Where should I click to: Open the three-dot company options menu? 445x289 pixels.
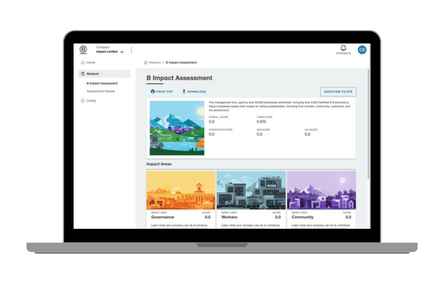[x=131, y=50]
